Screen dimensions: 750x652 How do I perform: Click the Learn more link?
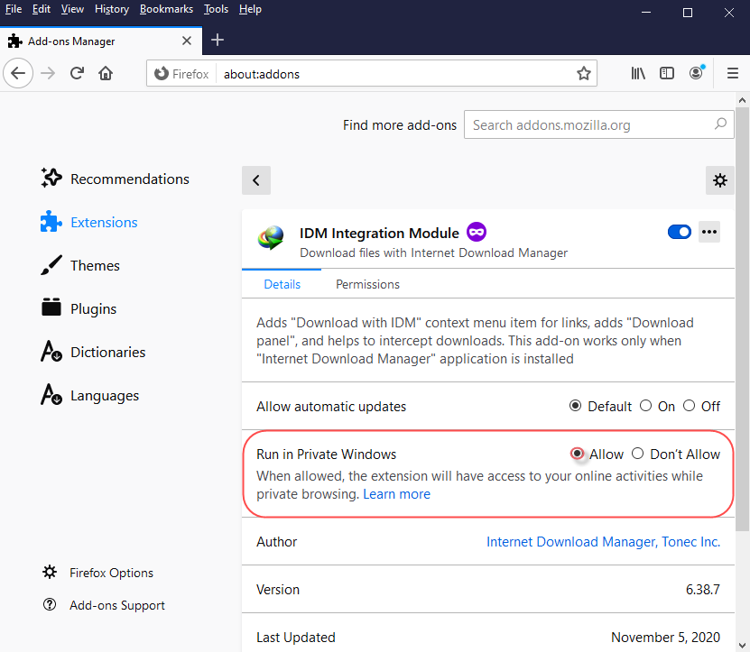(396, 494)
